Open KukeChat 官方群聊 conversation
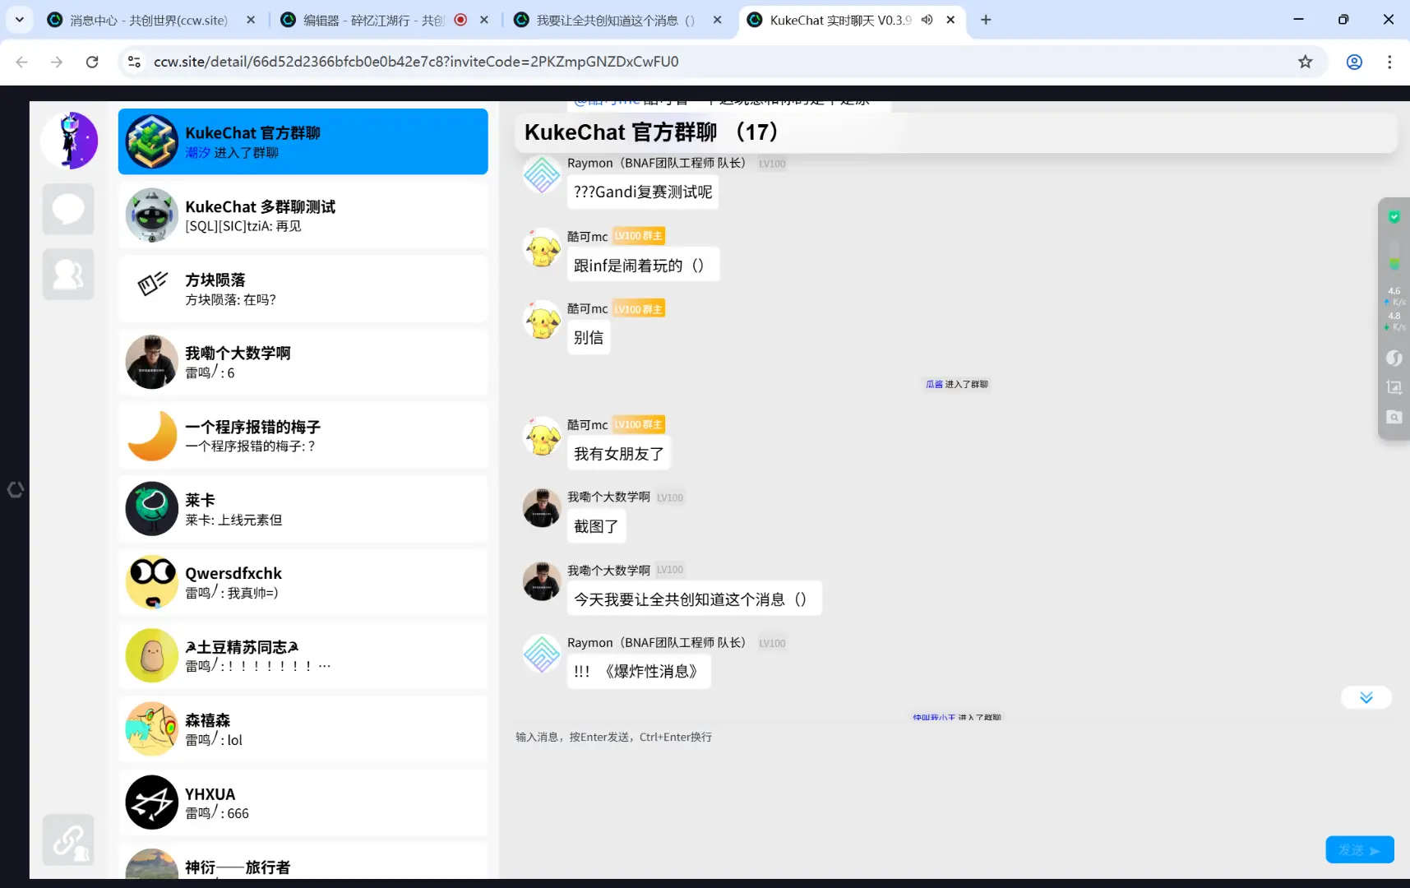The height and width of the screenshot is (888, 1410). point(303,141)
